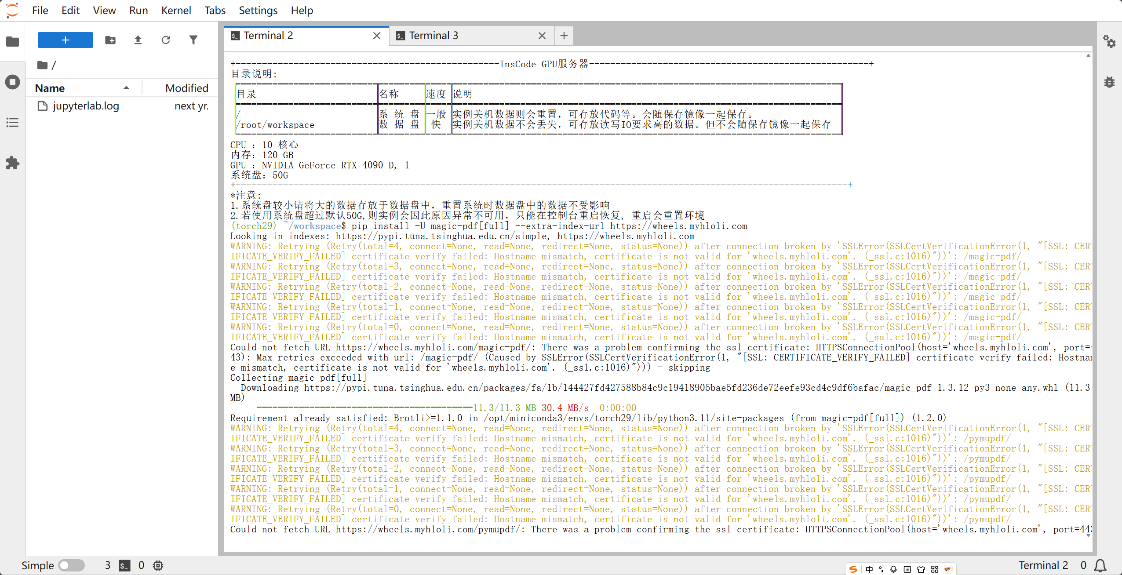Open the Property Inspector gears icon
Screen dimensions: 1122x575
click(1109, 42)
